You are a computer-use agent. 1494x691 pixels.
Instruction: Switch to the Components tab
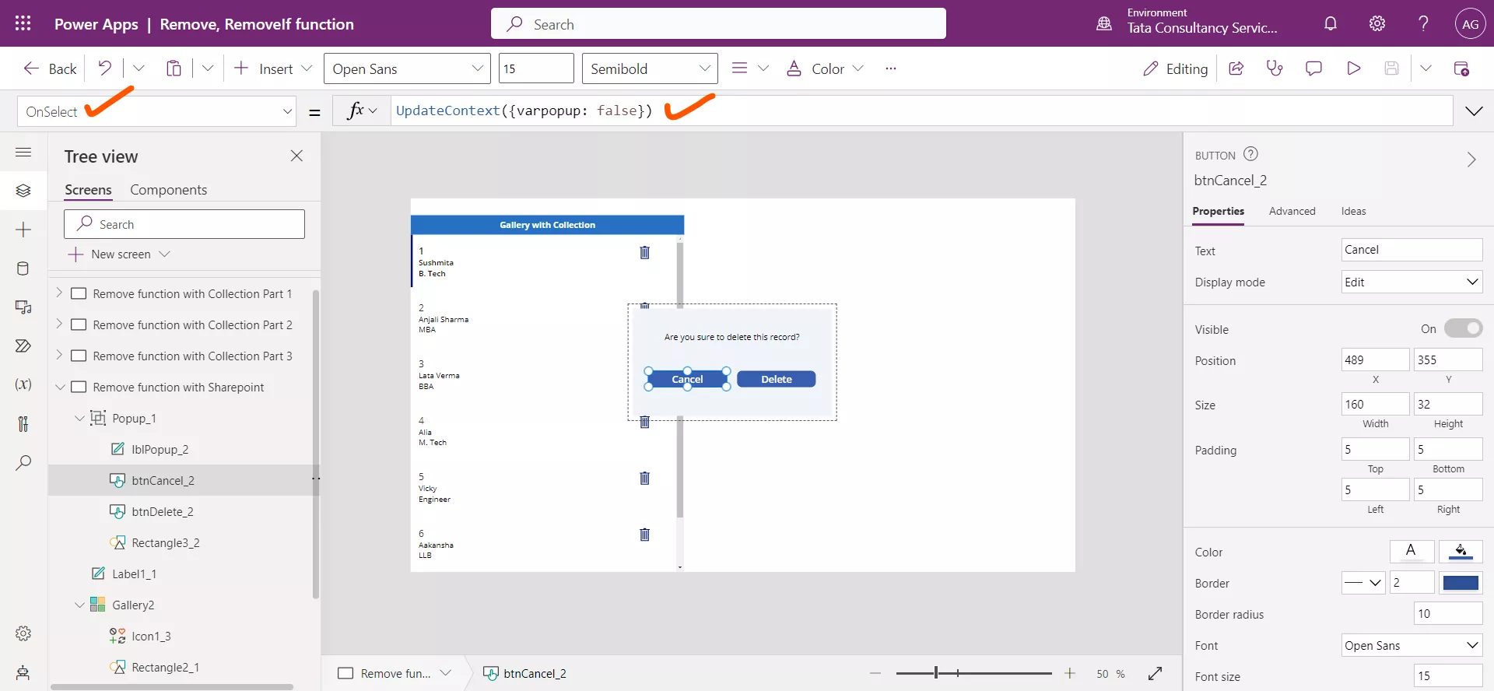pos(168,190)
